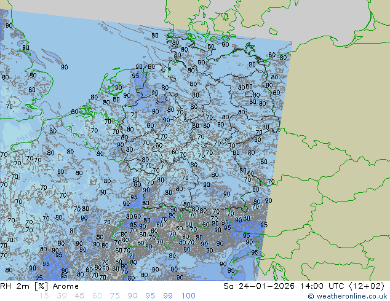Select legend value 100 in the colour scale
The height and width of the screenshot is (301, 390).
point(188,296)
